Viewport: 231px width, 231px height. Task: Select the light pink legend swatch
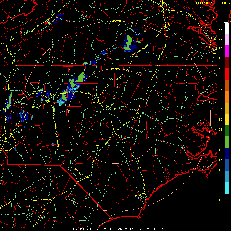[x=227, y=39]
